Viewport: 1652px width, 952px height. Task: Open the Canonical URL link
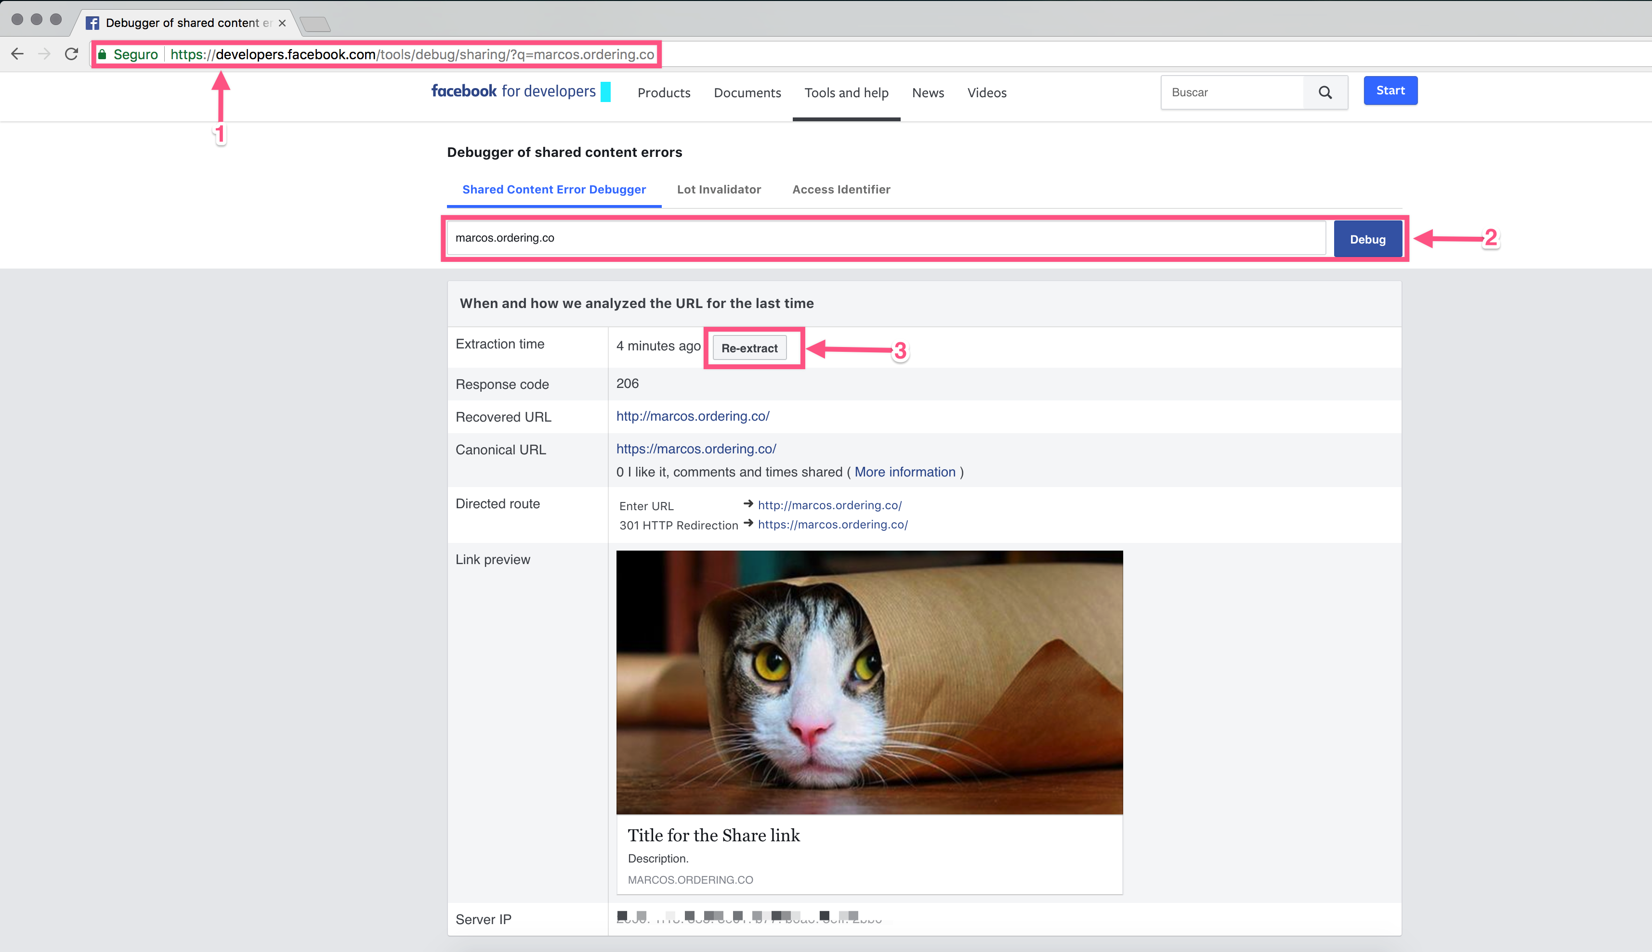click(695, 449)
